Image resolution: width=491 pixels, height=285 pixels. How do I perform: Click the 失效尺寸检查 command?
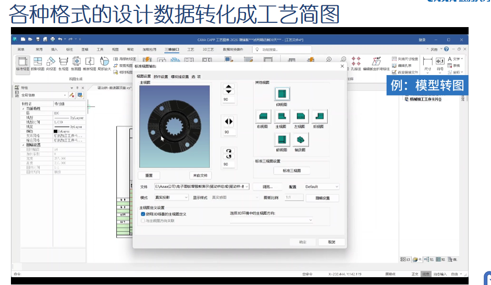[405, 59]
